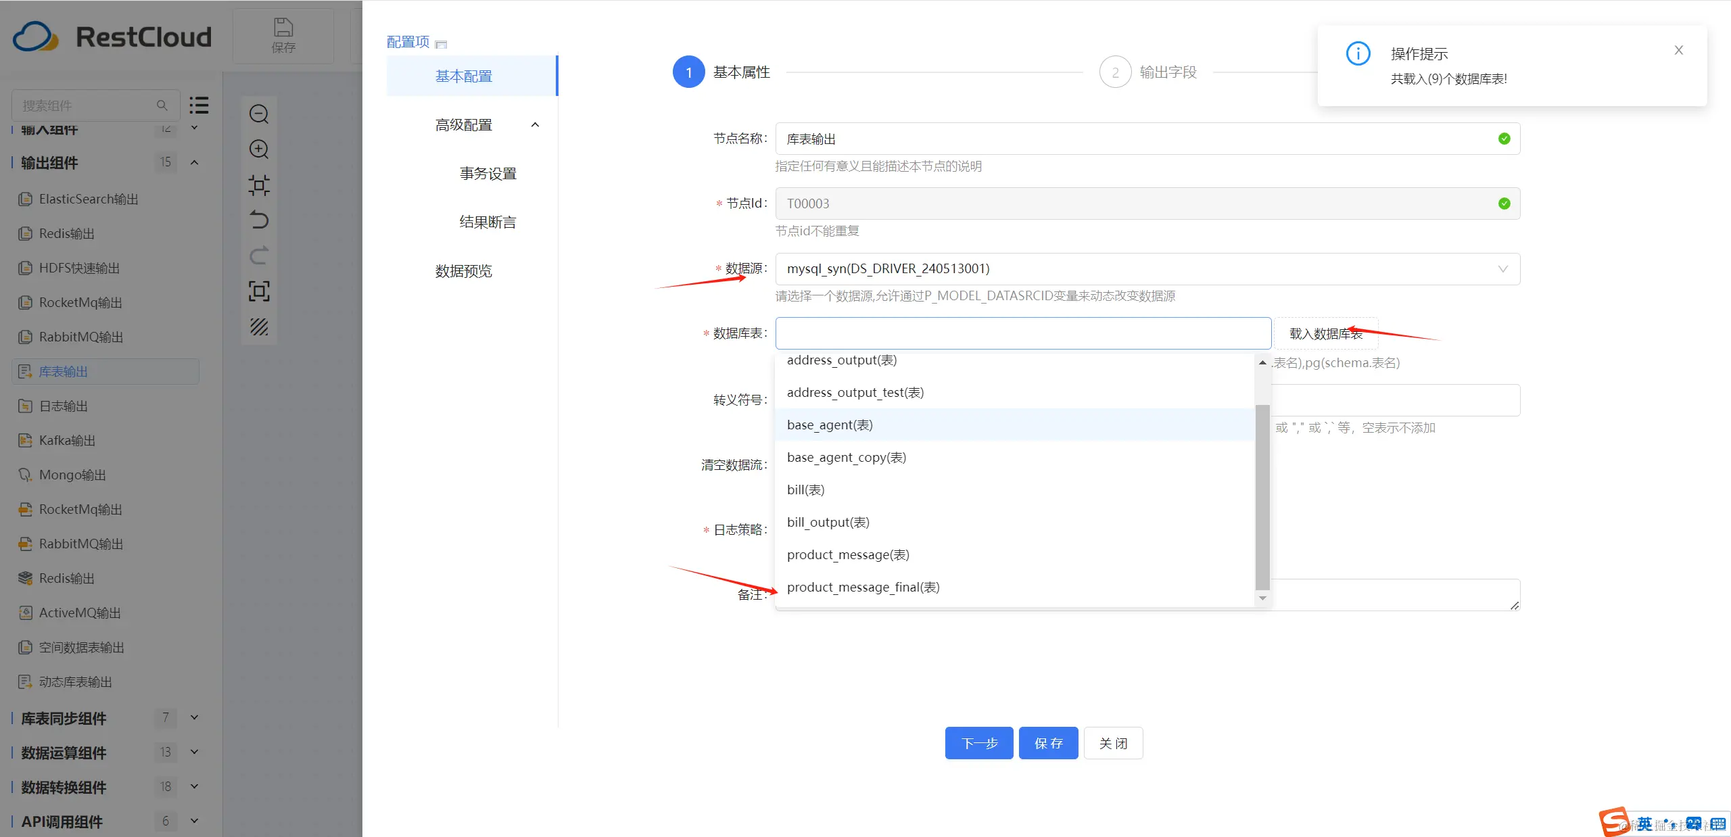Screen dimensions: 1731x837
Task: Click the redo arrow icon
Action: pyautogui.click(x=259, y=256)
